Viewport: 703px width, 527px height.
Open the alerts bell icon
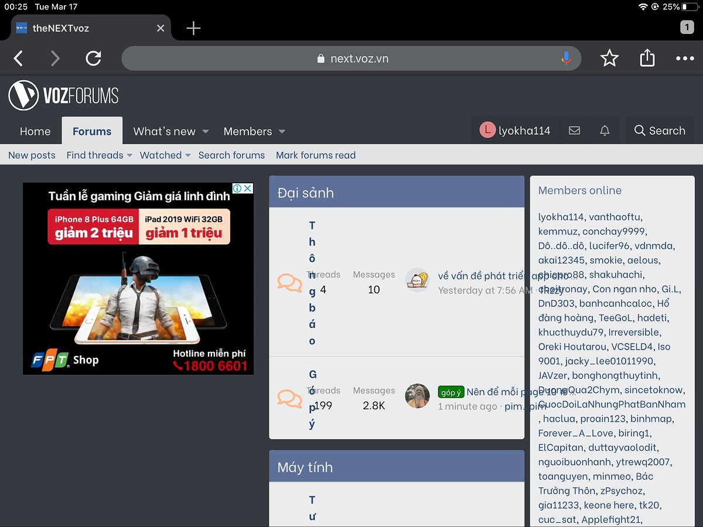[x=605, y=131]
